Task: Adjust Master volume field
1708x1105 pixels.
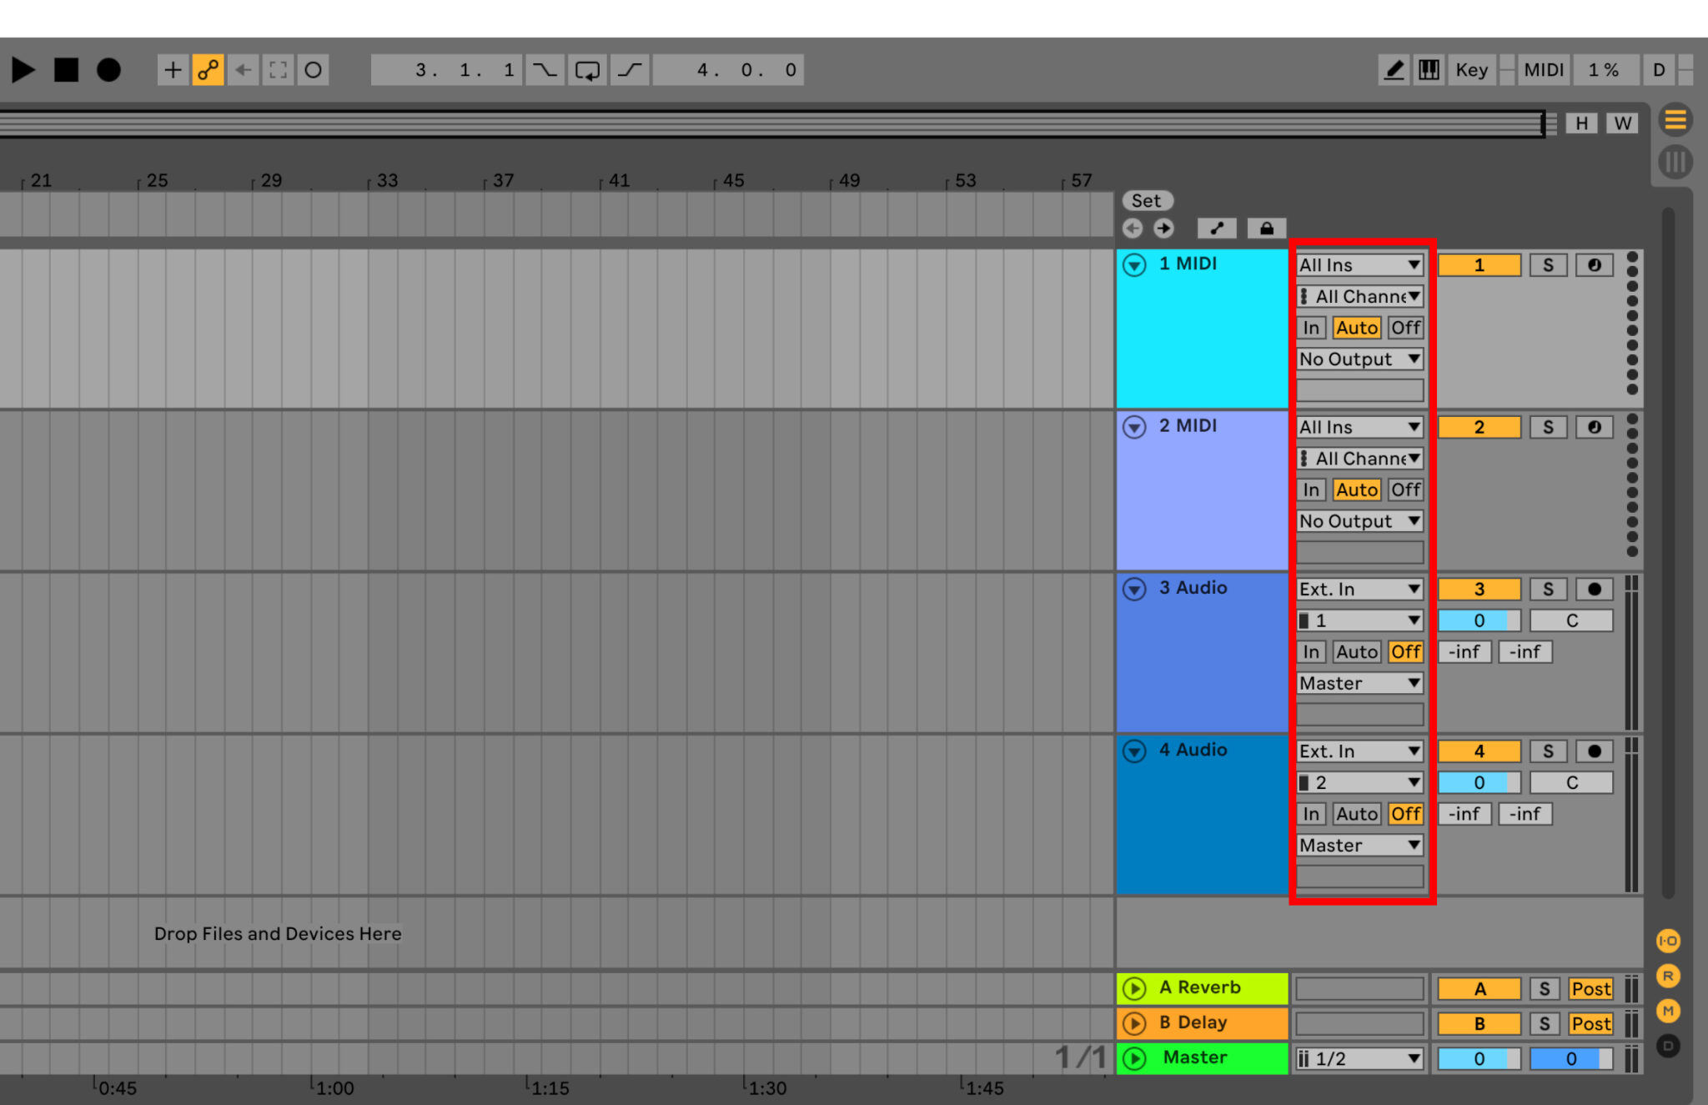Action: (x=1479, y=1059)
